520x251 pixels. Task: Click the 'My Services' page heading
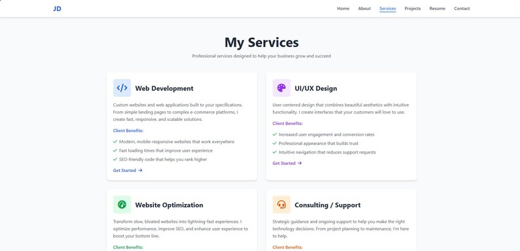[261, 42]
